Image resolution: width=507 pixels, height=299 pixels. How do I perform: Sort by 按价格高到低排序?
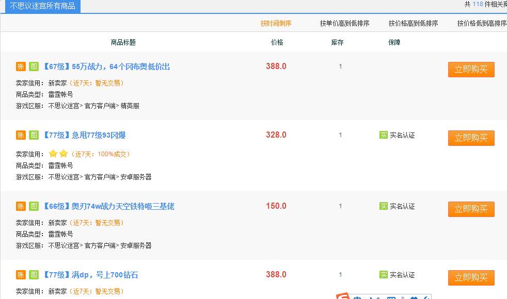[413, 23]
